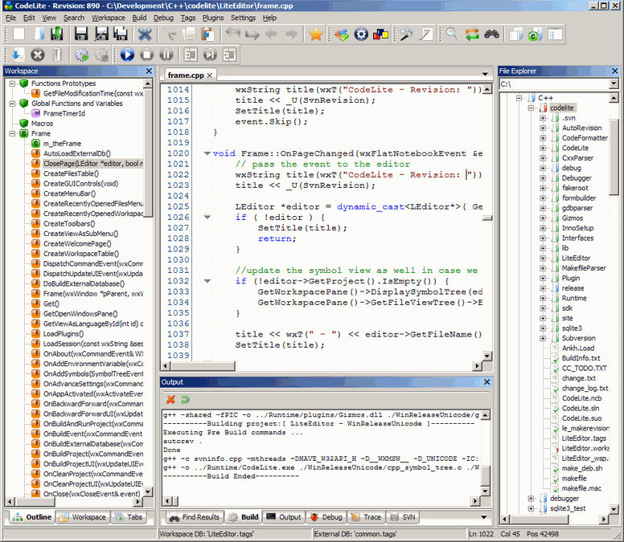Click the binoculars Find in Files icon

tap(491, 34)
